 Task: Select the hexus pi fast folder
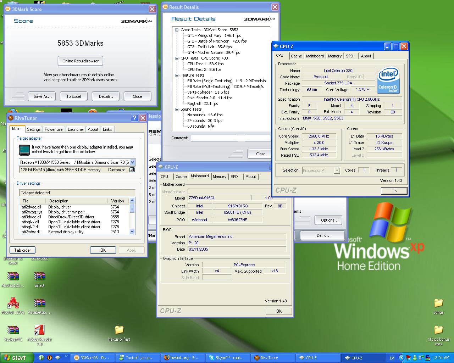coord(119,333)
